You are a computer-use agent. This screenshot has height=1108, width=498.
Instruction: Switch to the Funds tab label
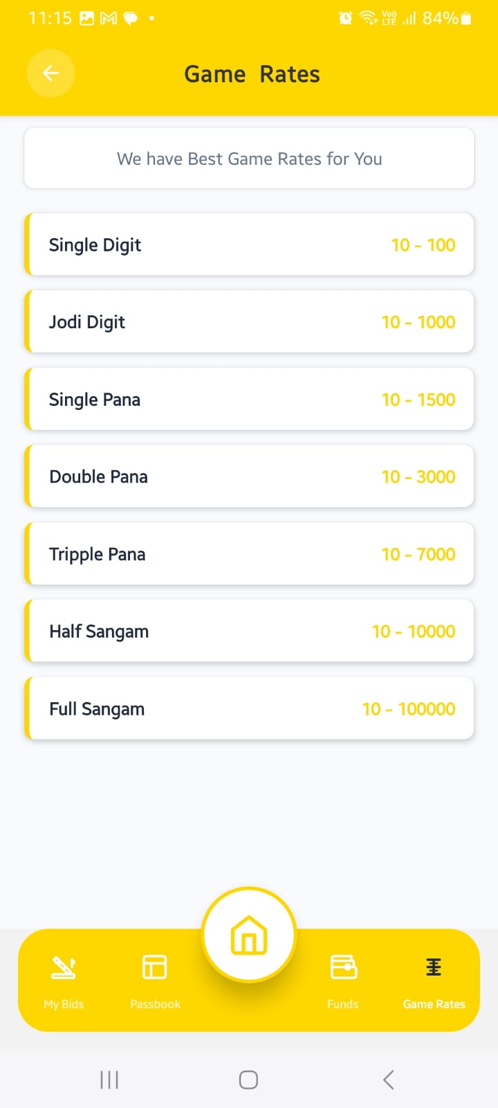click(x=343, y=1004)
